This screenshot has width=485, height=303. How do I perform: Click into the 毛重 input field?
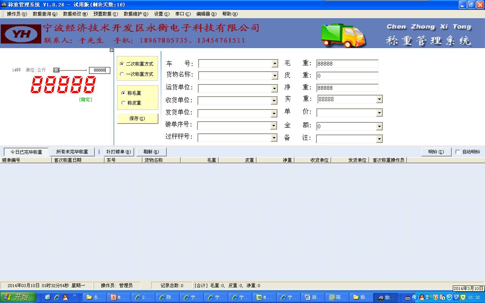(x=347, y=64)
